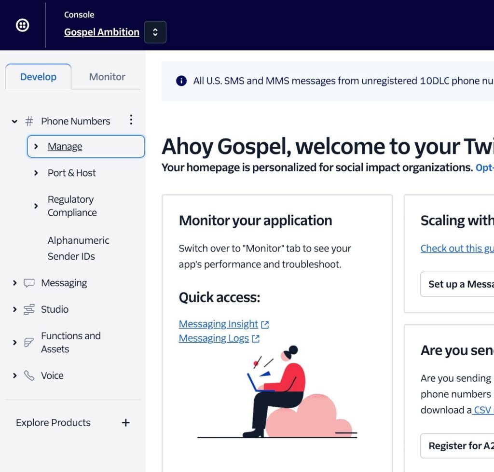Open Phone Numbers three-dot options menu
494x472 pixels.
131,120
